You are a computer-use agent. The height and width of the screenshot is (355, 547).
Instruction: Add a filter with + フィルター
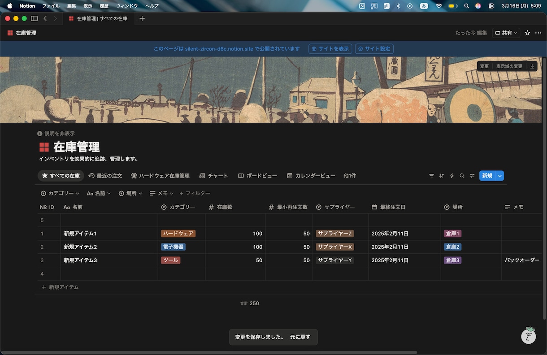(195, 193)
